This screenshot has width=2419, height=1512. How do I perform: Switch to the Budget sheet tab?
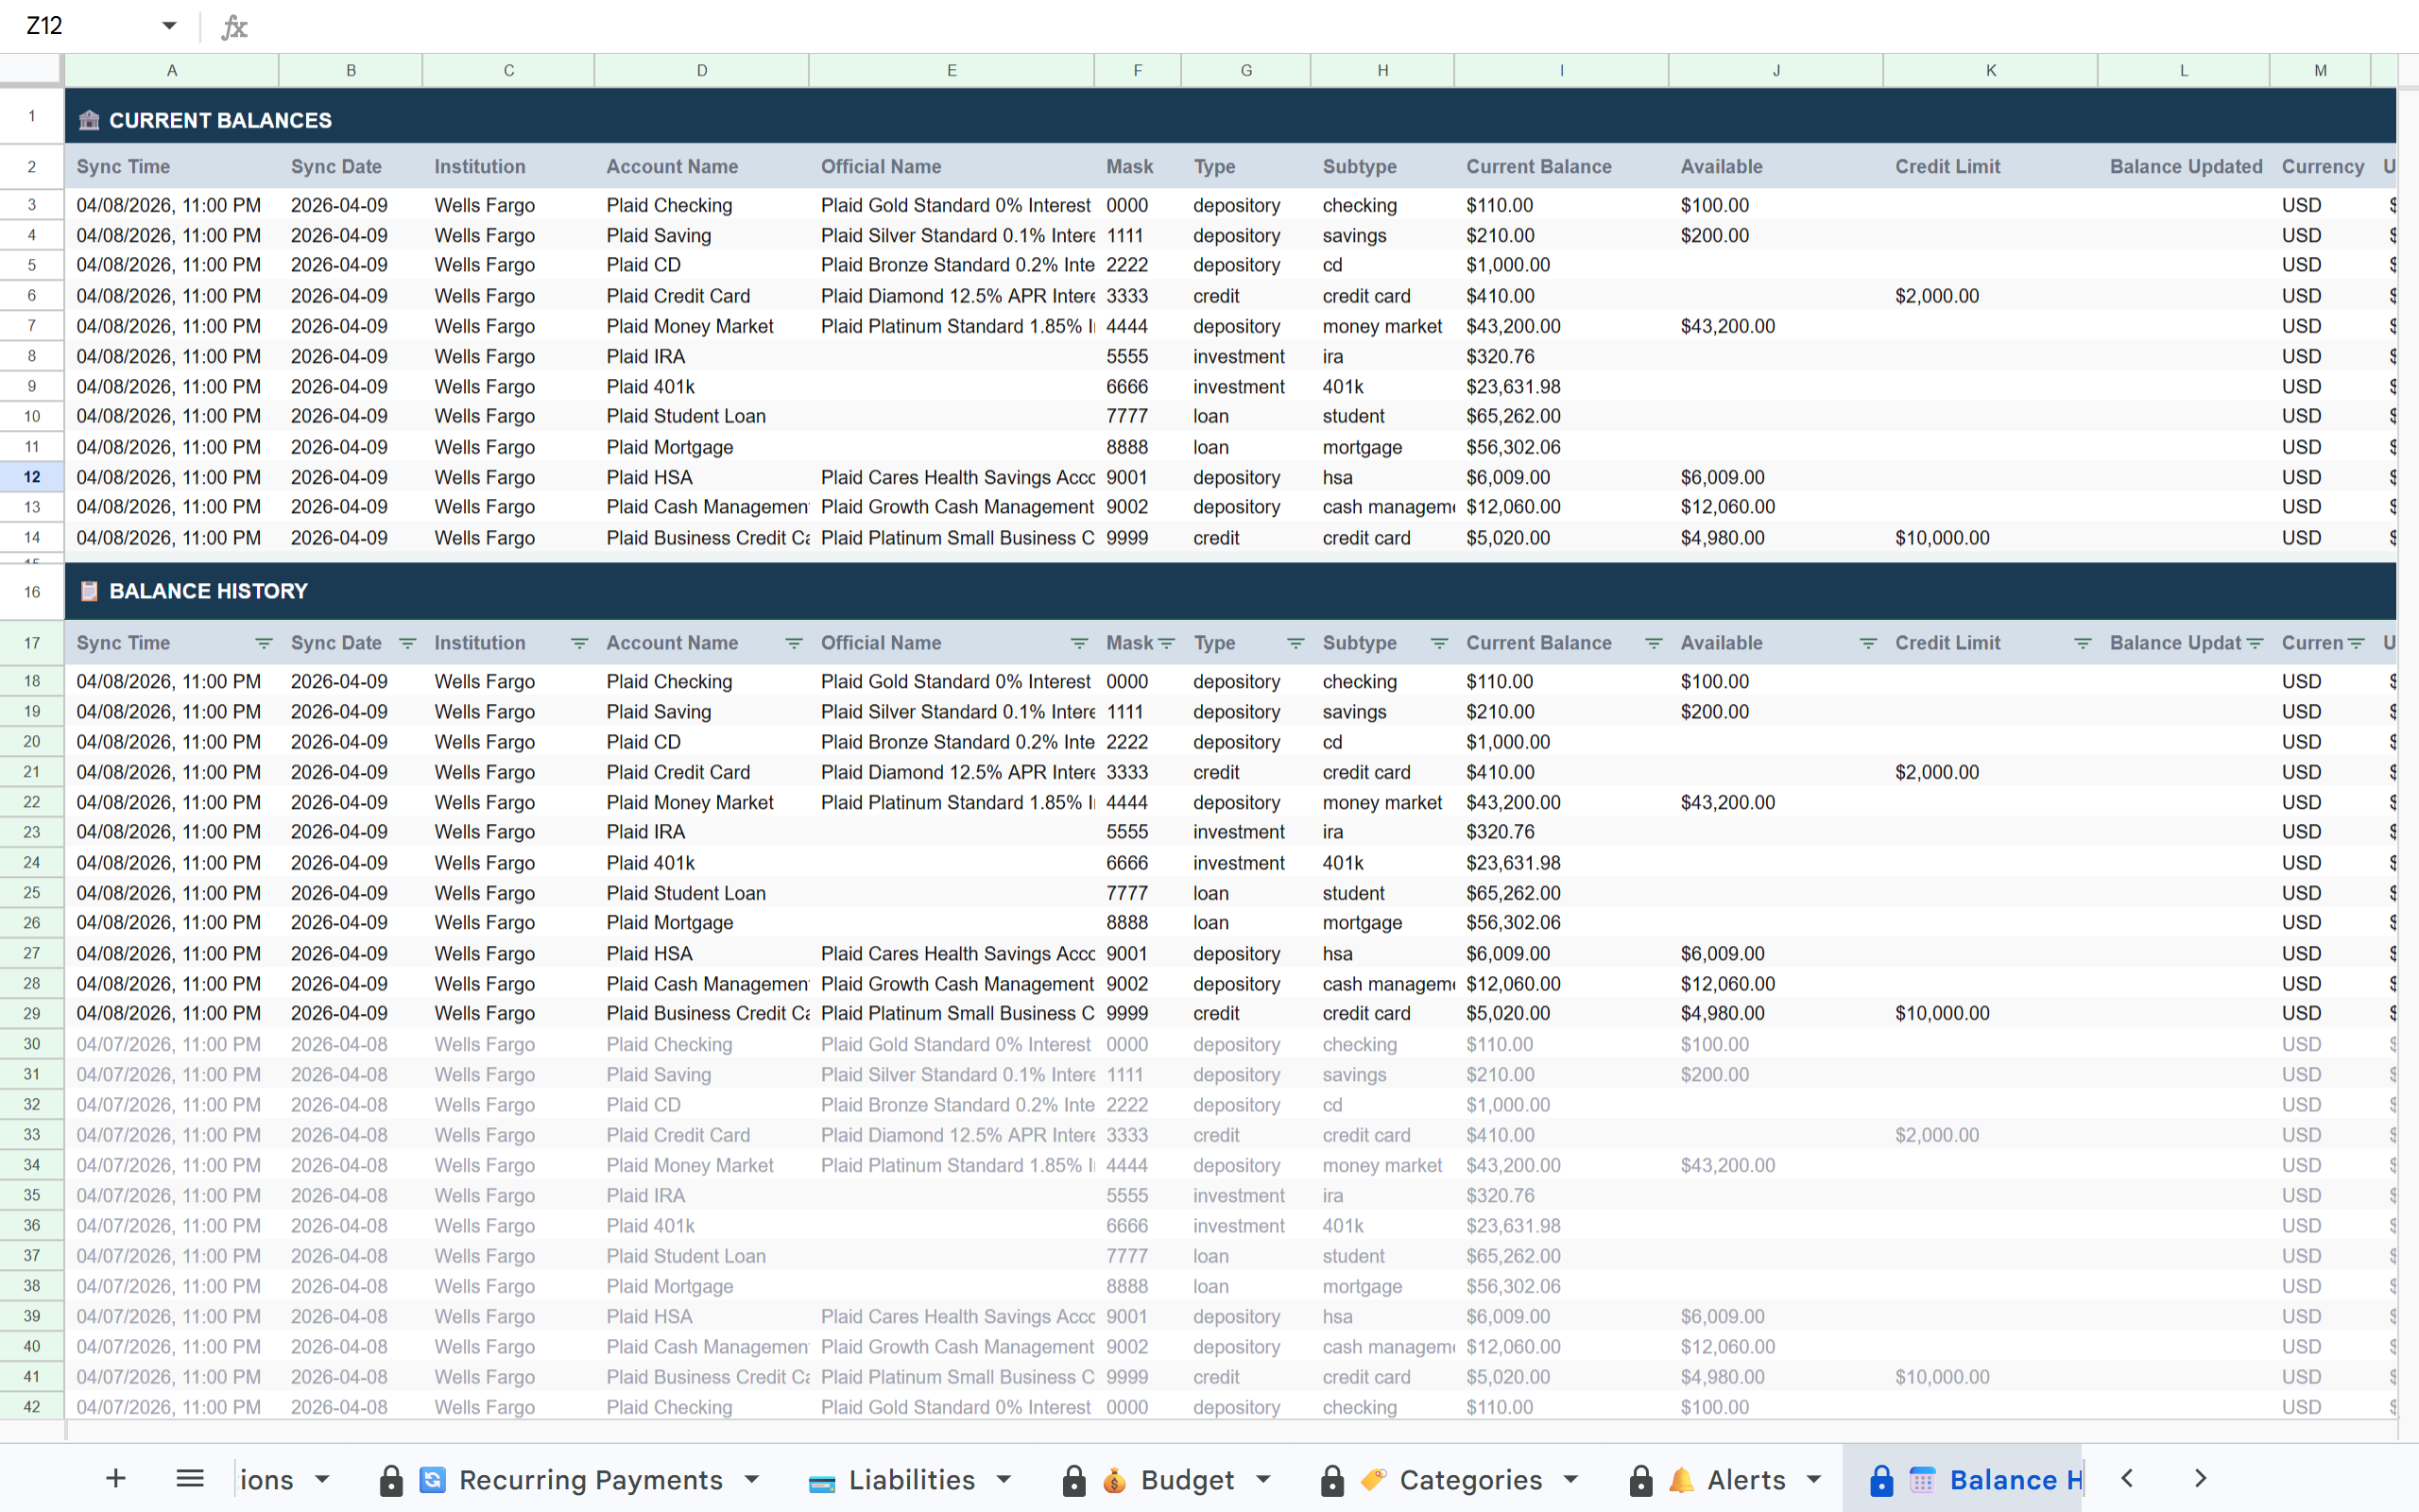(1190, 1480)
